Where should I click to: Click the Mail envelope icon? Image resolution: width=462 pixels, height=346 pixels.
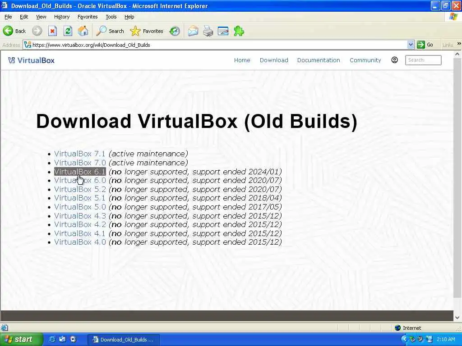coord(193,31)
